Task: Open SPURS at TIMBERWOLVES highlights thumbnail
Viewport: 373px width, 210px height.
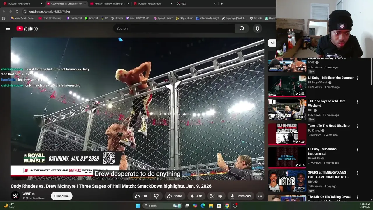Action: click(287, 181)
